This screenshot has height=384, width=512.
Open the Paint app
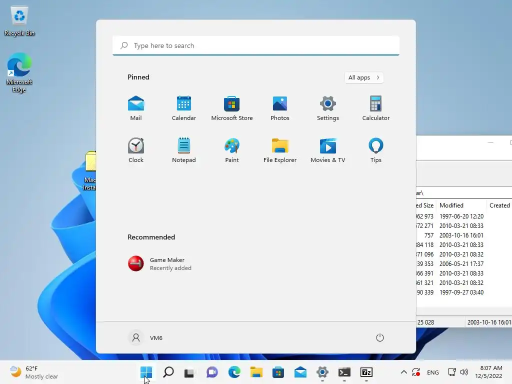click(232, 150)
